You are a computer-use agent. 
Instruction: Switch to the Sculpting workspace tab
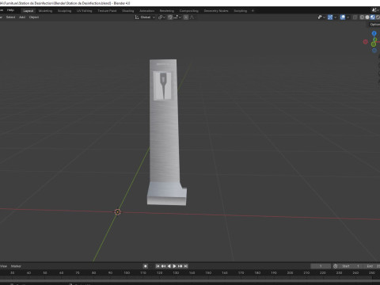click(x=64, y=11)
